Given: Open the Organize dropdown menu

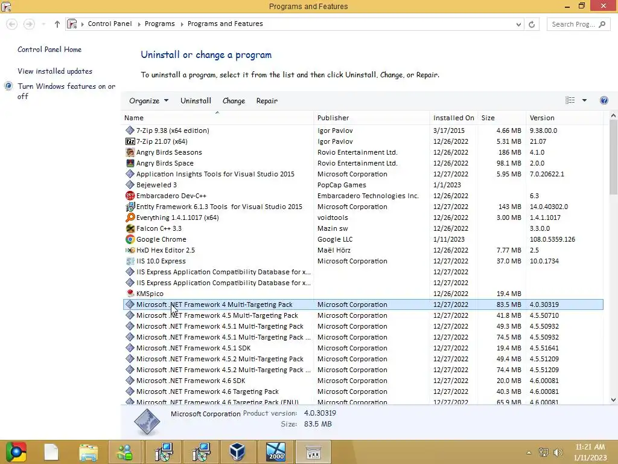Looking at the screenshot, I should point(148,101).
